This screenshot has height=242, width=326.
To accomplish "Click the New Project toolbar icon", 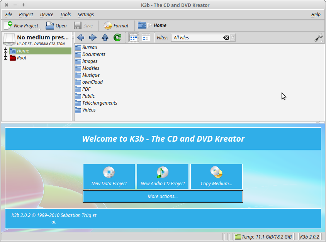I will click(8, 25).
